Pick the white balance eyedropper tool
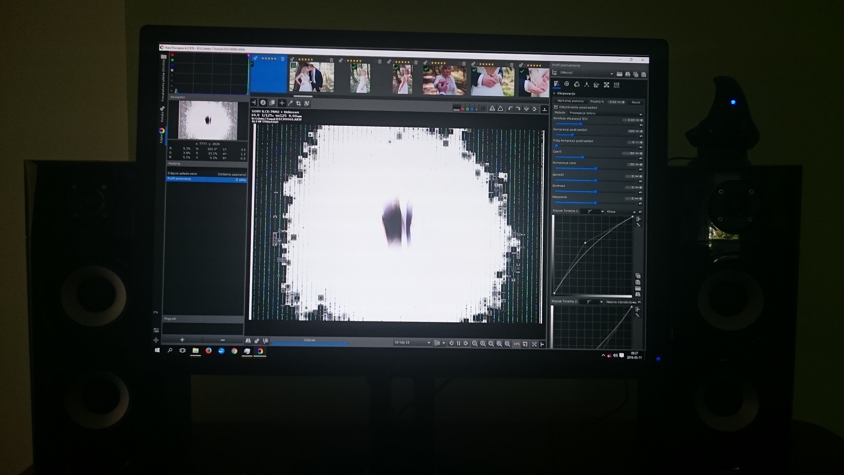Viewport: 844px width, 475px height. pyautogui.click(x=290, y=103)
